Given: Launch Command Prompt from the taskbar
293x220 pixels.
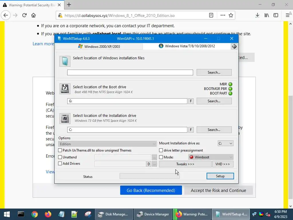Looking at the screenshot, I should (x=21, y=214).
